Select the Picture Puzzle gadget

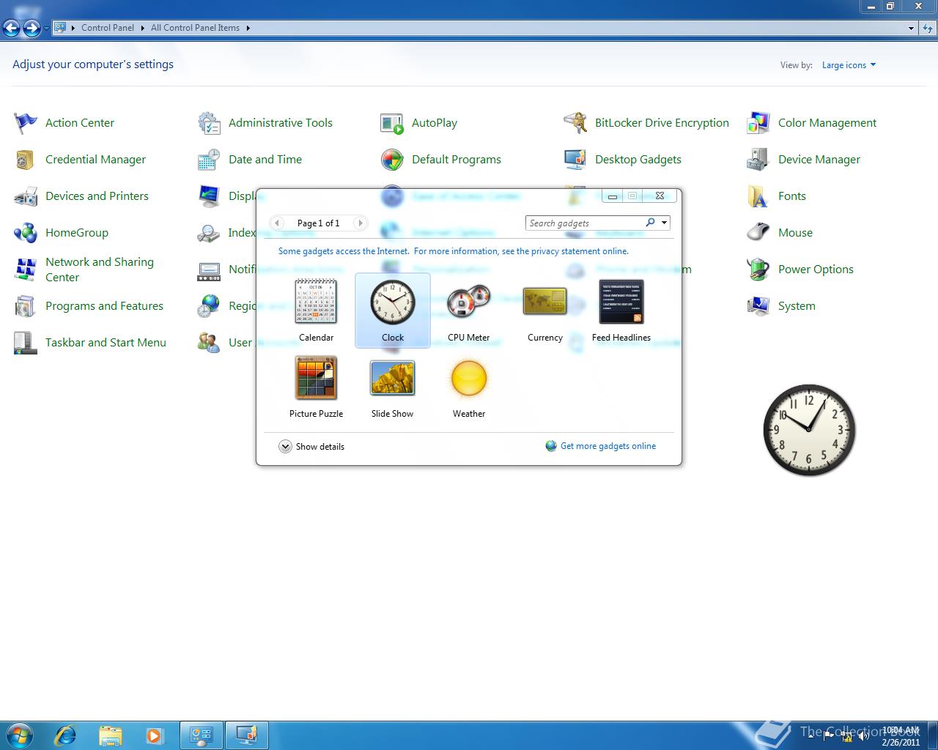[x=316, y=387]
